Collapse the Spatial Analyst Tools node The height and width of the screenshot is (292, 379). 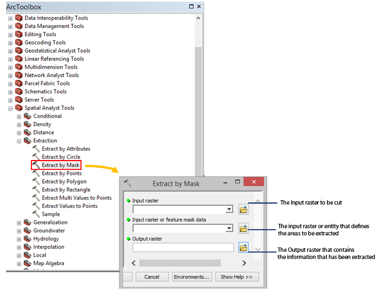(10, 108)
